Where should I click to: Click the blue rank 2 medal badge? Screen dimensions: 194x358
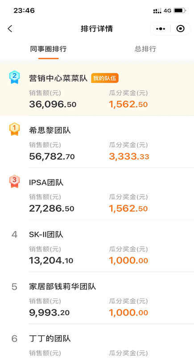click(15, 77)
